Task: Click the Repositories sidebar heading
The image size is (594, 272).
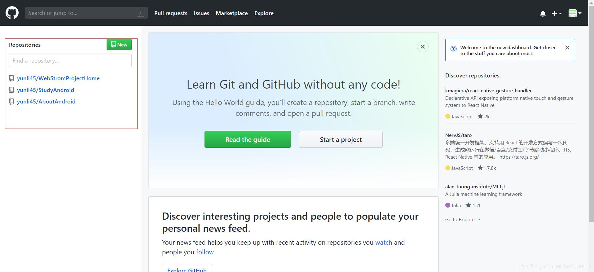Action: click(x=25, y=45)
